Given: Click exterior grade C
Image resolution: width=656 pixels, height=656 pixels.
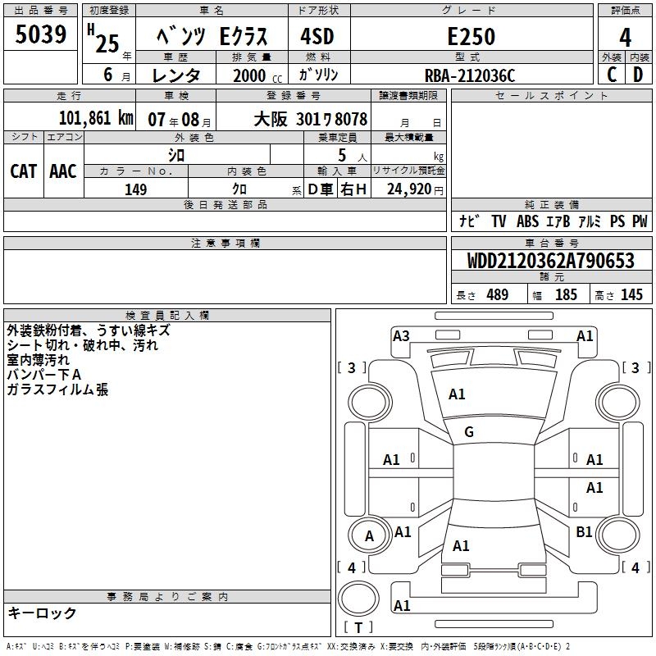Looking at the screenshot, I should [x=612, y=75].
